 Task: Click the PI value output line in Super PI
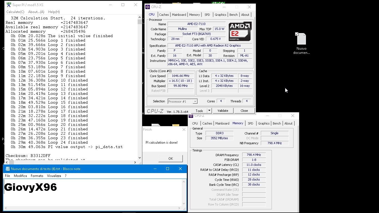tap(67, 147)
